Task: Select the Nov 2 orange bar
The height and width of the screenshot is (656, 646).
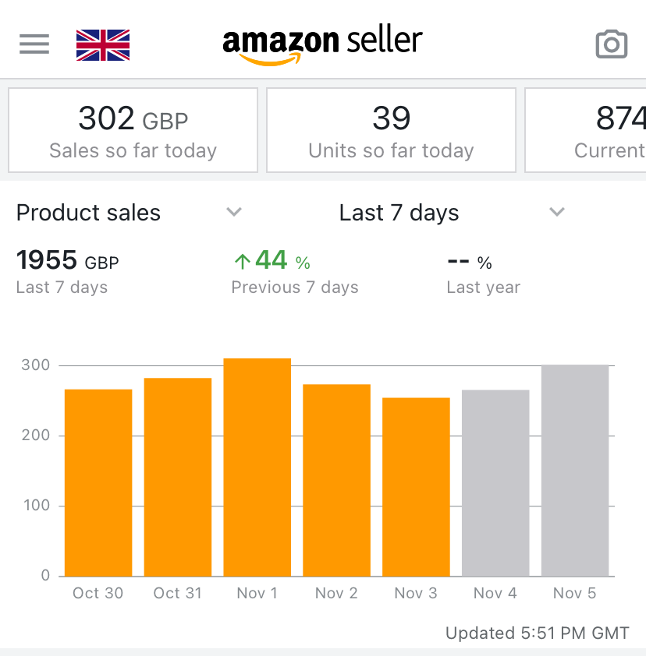Action: 337,479
